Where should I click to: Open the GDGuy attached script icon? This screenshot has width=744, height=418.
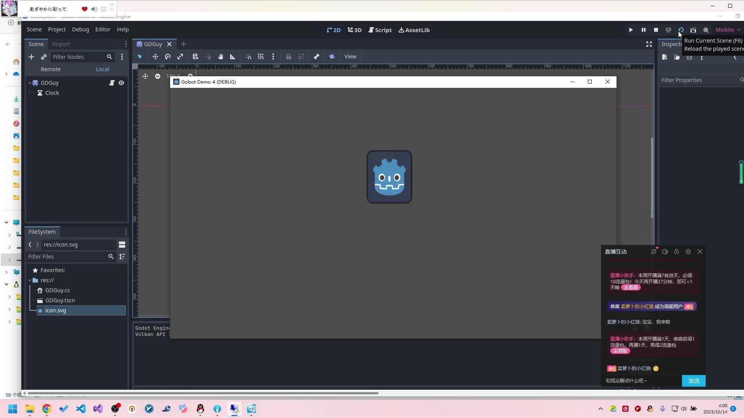(x=112, y=83)
